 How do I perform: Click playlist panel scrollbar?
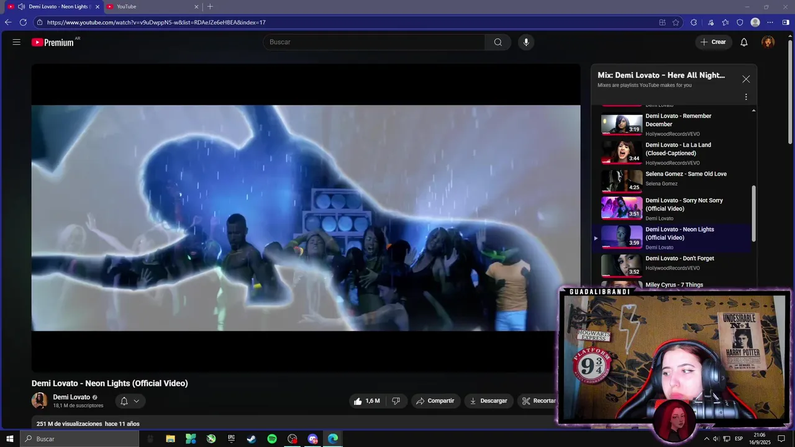754,214
